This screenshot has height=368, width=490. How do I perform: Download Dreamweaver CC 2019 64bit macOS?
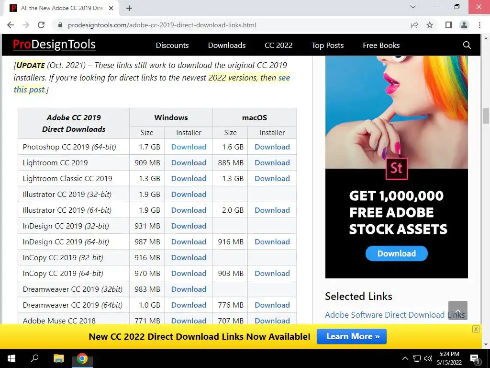pos(272,305)
